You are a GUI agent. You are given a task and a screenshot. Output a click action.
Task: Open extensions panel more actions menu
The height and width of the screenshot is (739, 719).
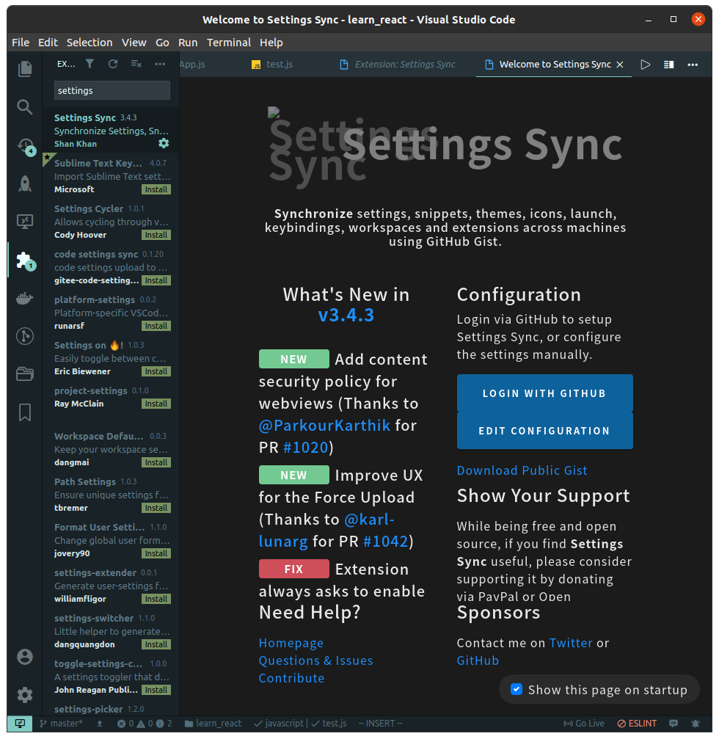coord(160,64)
